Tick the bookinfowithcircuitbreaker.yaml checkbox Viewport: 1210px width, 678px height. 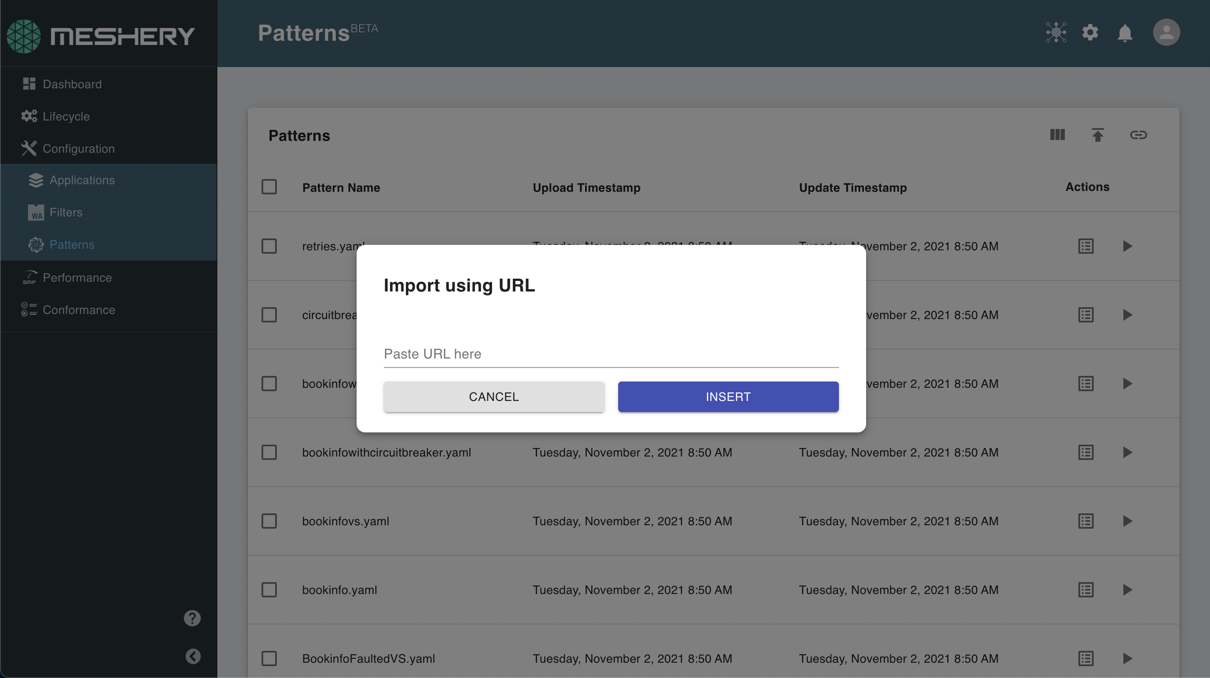pyautogui.click(x=269, y=452)
